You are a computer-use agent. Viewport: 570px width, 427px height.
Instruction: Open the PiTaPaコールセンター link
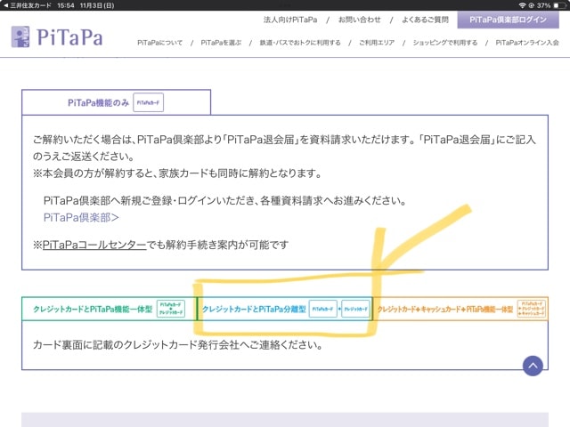coord(94,245)
